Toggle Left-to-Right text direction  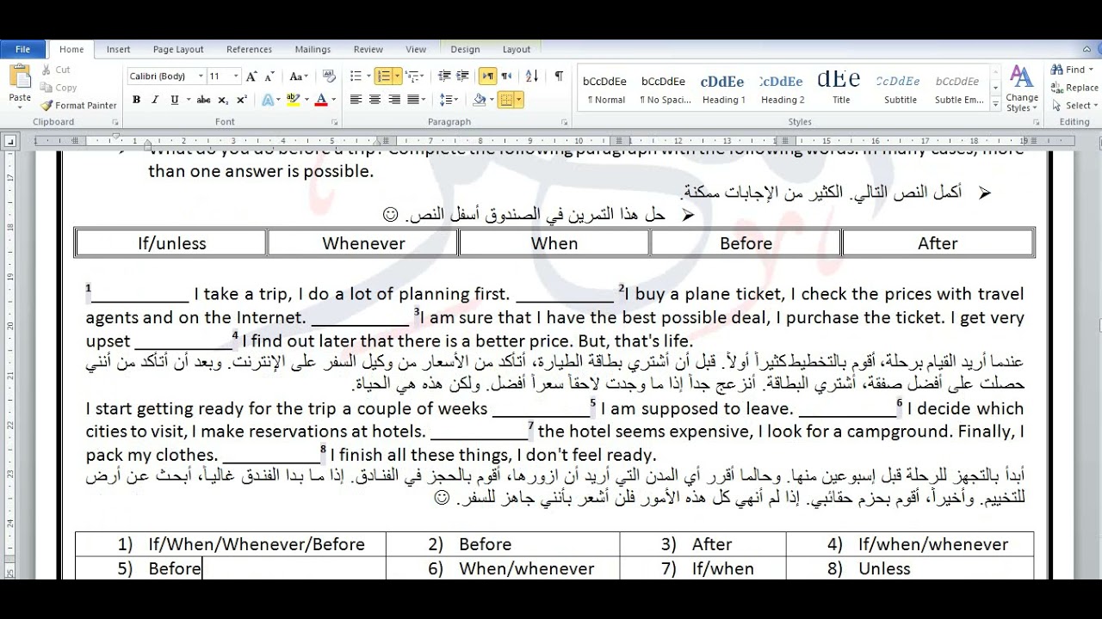click(x=488, y=77)
